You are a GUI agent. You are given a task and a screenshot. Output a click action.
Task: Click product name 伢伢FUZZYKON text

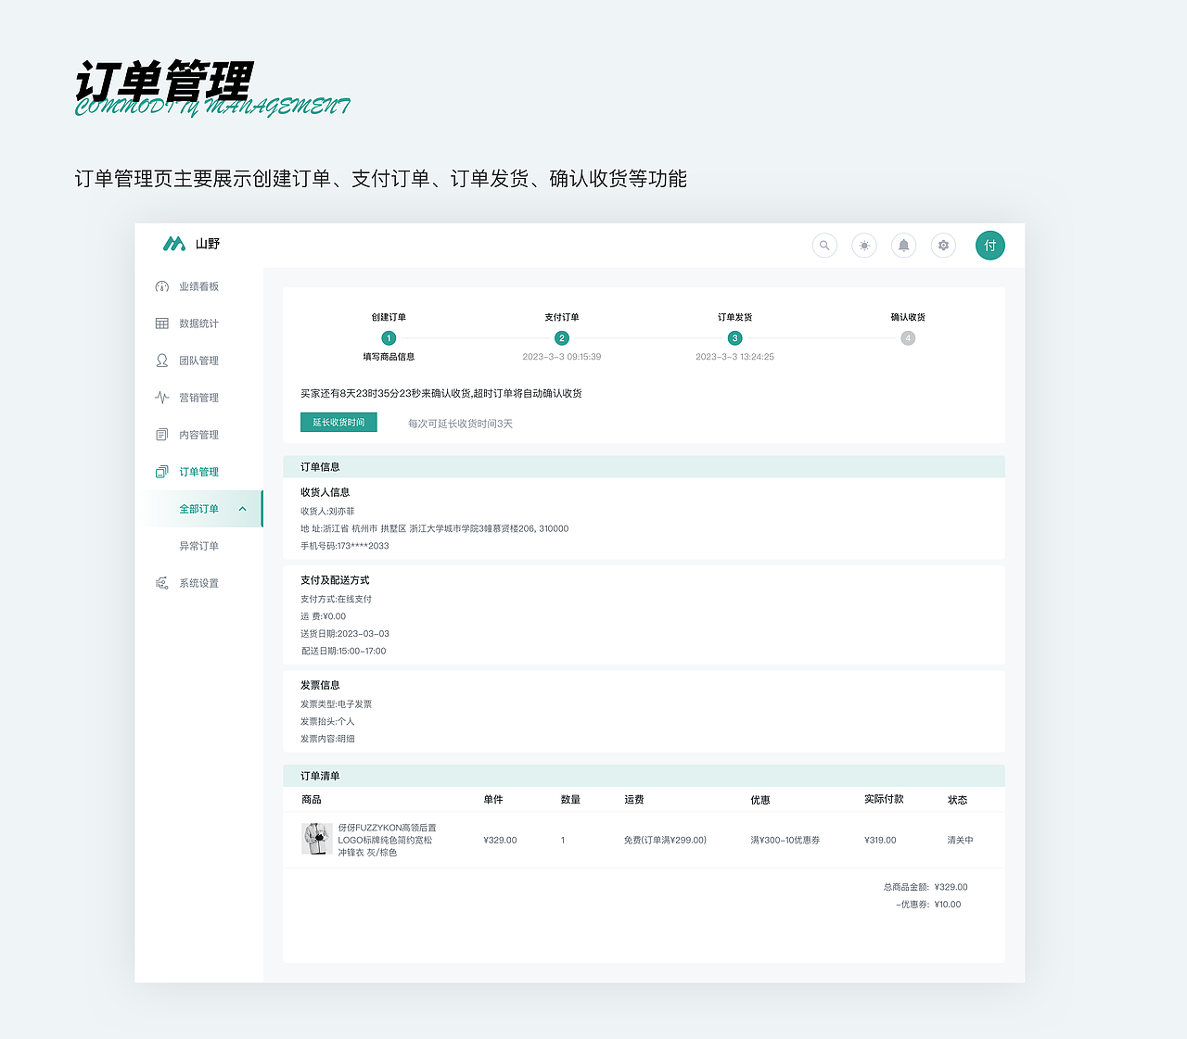pyautogui.click(x=387, y=840)
